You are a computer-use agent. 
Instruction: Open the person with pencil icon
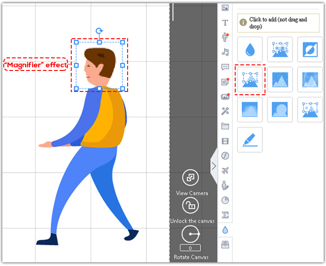pyautogui.click(x=225, y=185)
